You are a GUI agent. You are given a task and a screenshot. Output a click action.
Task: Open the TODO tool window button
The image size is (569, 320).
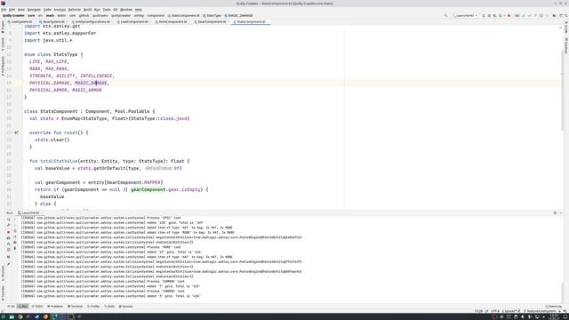tap(37, 307)
